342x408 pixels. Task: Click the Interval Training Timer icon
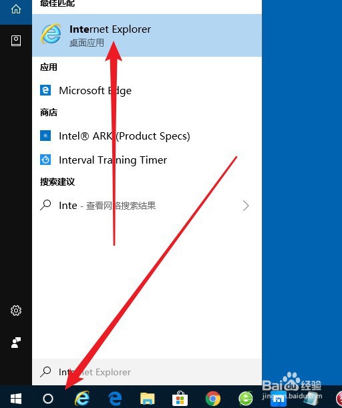click(45, 160)
